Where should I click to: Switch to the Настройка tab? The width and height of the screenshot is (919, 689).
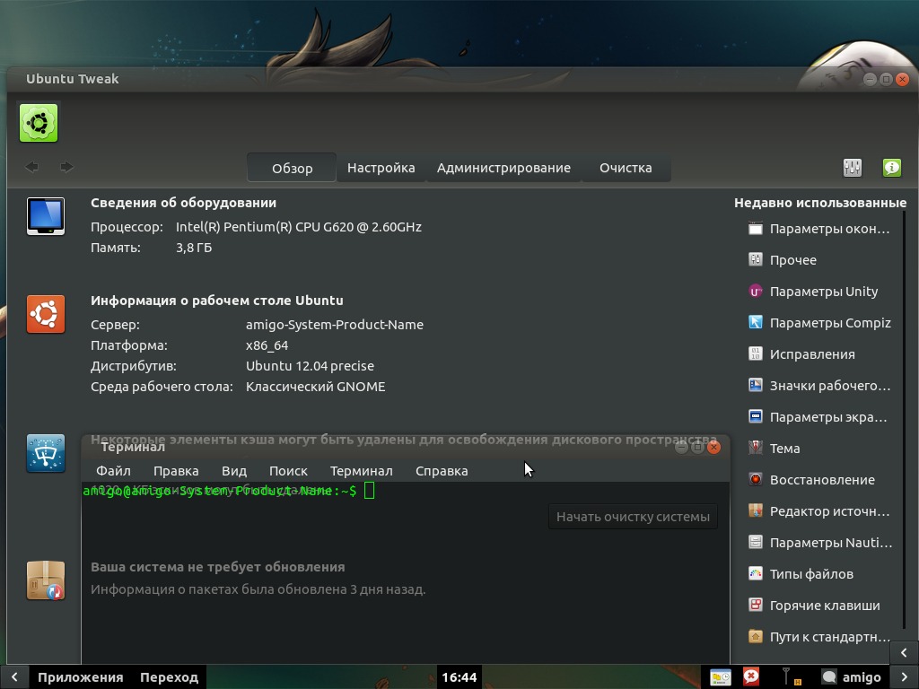(381, 168)
